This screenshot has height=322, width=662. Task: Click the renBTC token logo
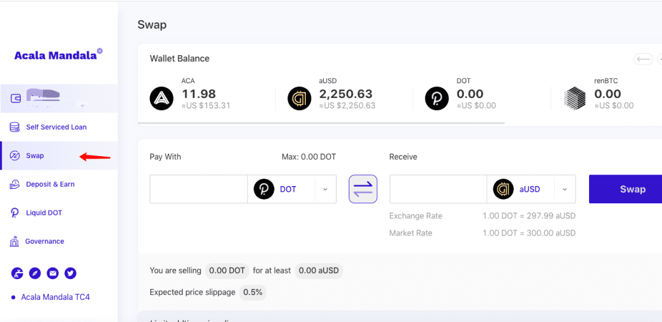click(574, 98)
